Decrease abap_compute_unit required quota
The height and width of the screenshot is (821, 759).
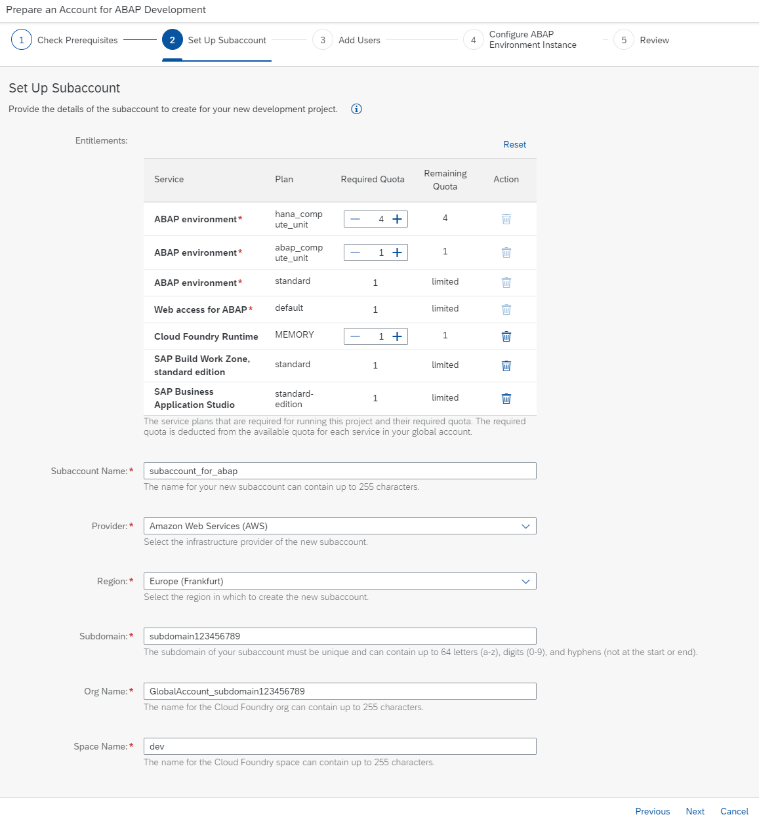(x=355, y=252)
